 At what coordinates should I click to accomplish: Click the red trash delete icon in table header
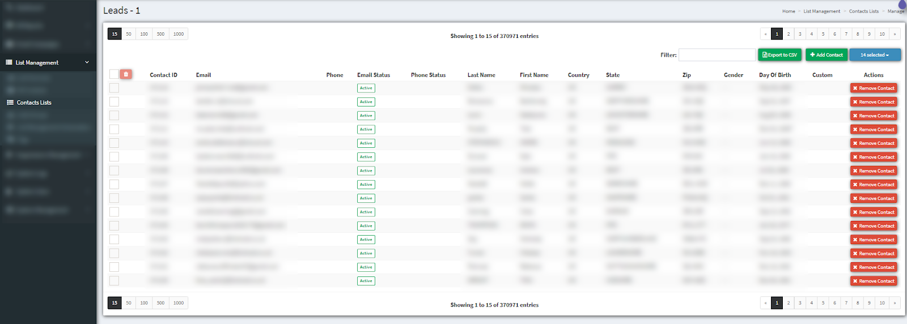[126, 74]
